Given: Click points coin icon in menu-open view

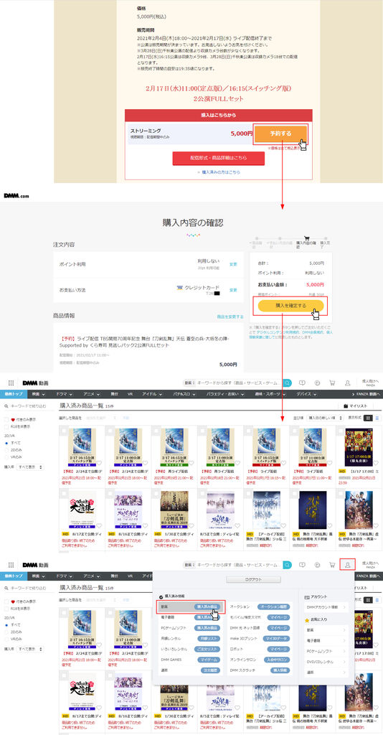Looking at the screenshot, I should (x=318, y=565).
